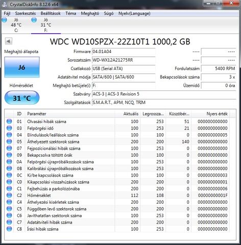Click the Aktuális column header

tap(128, 114)
